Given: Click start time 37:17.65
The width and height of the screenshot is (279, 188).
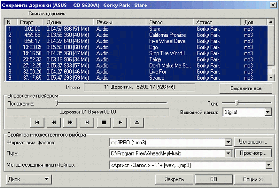Looking at the screenshot, I should point(32,78).
